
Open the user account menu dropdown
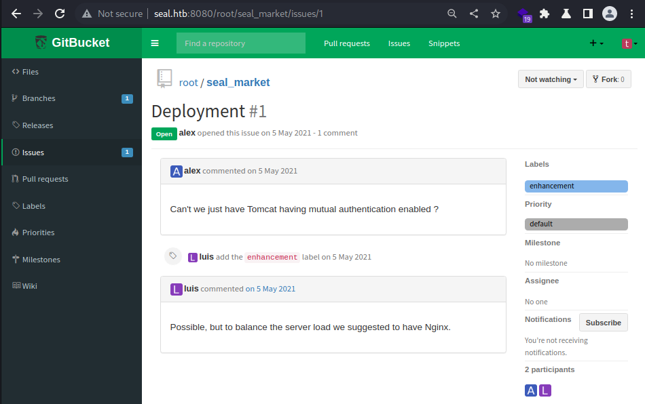click(x=629, y=43)
